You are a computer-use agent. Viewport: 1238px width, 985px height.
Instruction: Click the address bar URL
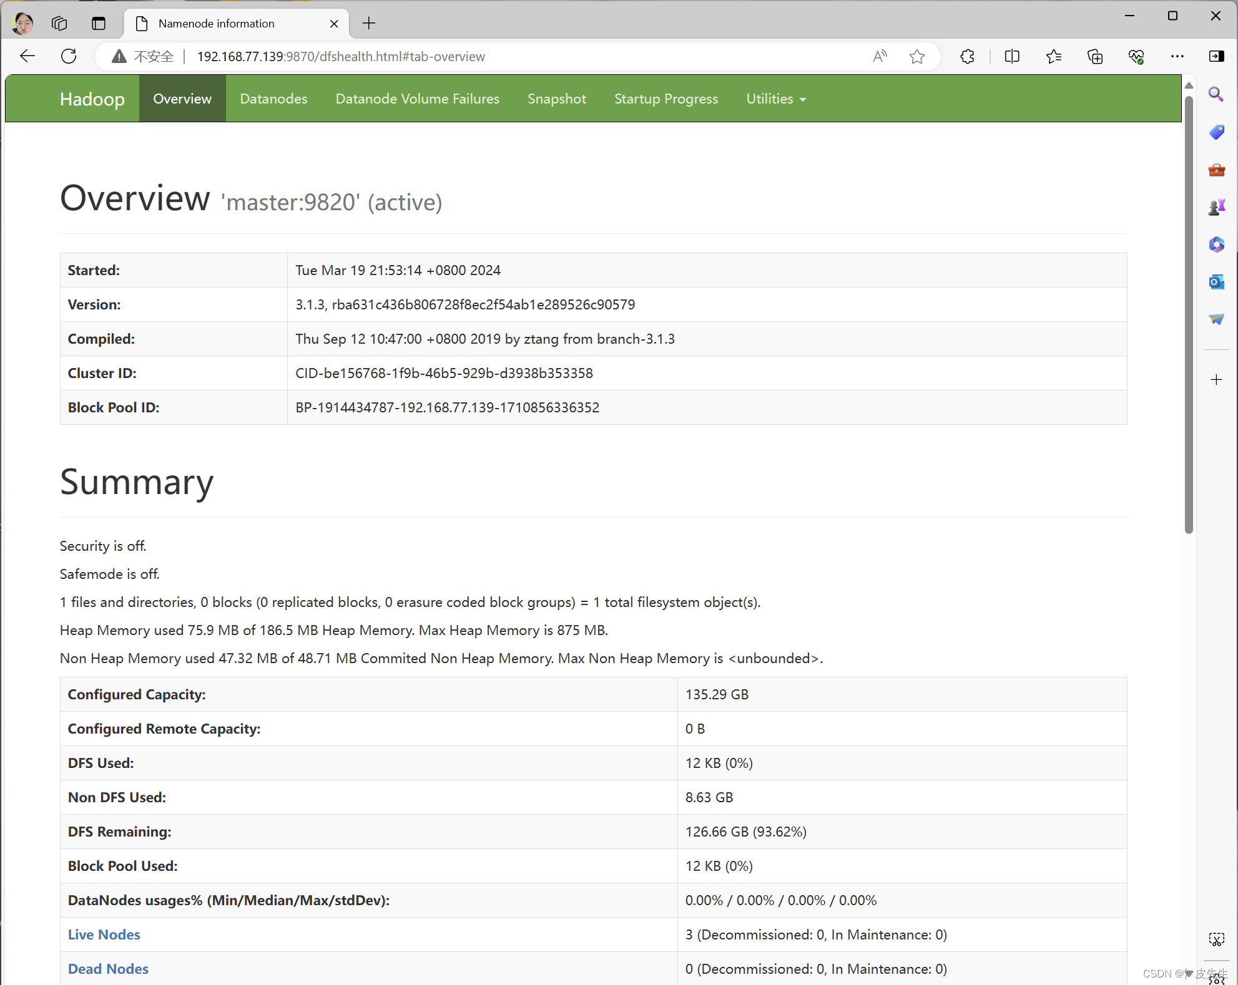click(341, 57)
